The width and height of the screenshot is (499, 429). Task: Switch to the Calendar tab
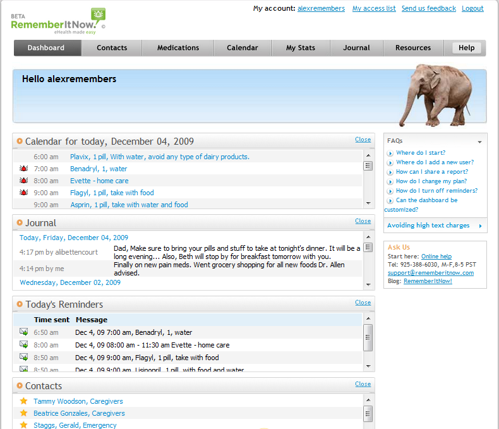point(242,48)
